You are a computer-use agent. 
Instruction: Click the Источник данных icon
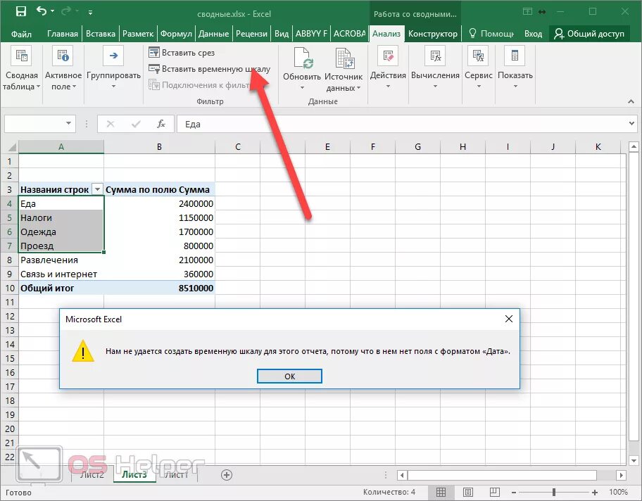pos(344,58)
